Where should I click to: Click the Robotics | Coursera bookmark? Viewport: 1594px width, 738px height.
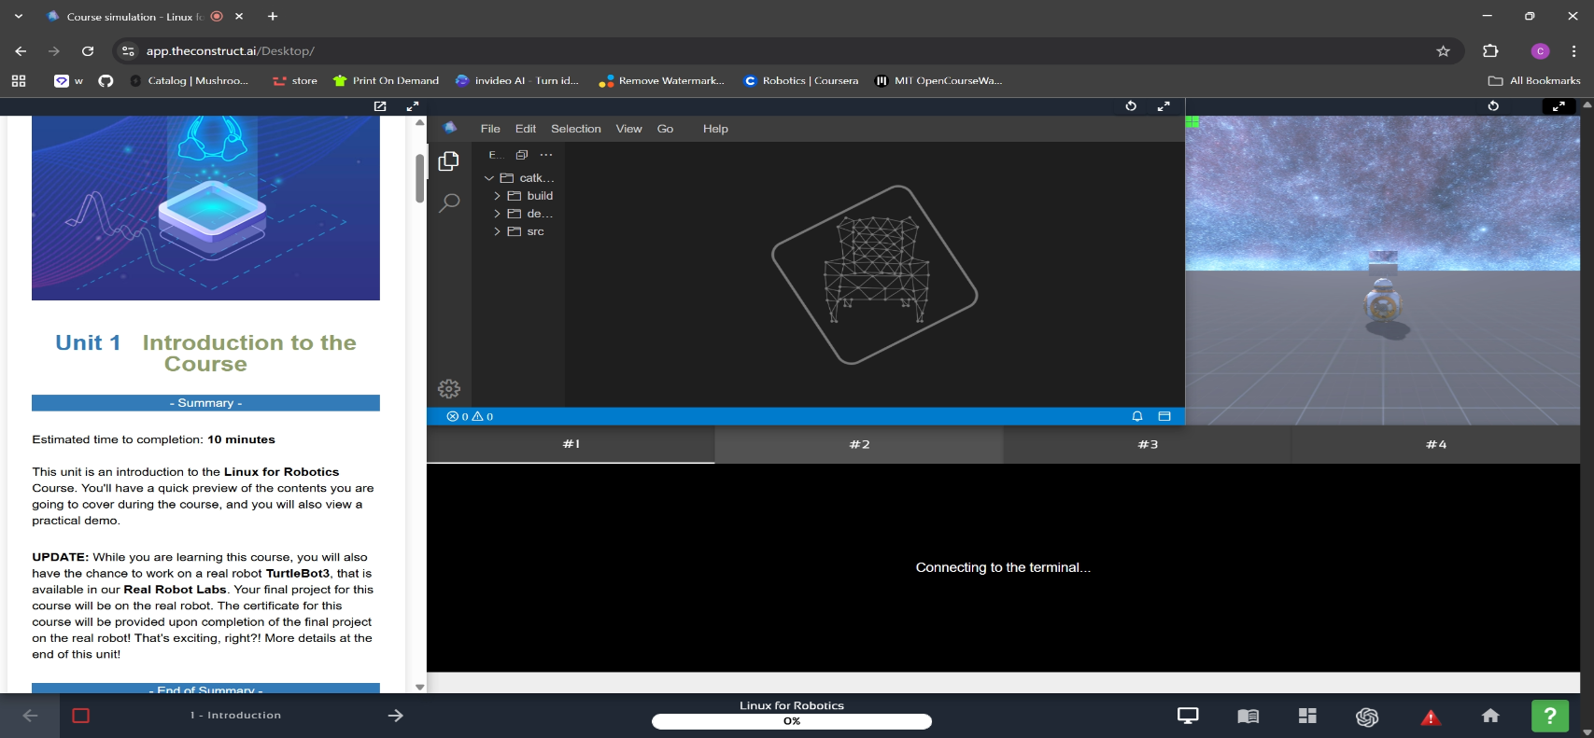tap(801, 81)
